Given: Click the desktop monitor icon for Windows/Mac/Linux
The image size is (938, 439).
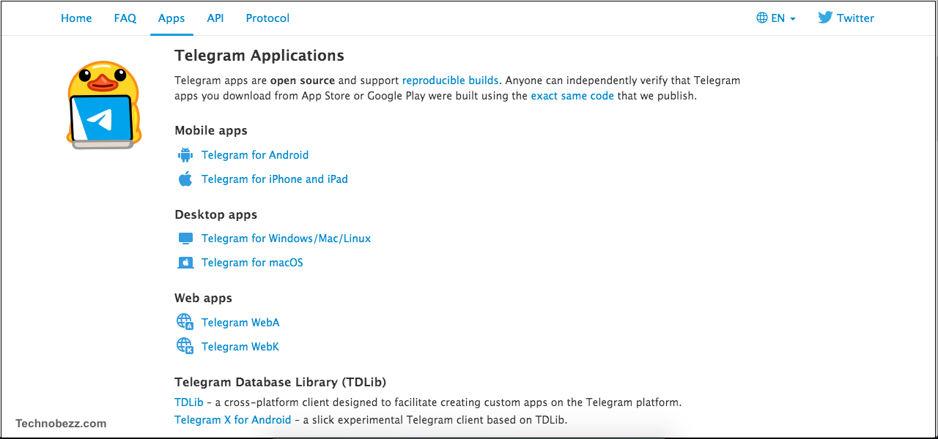Looking at the screenshot, I should click(x=185, y=239).
